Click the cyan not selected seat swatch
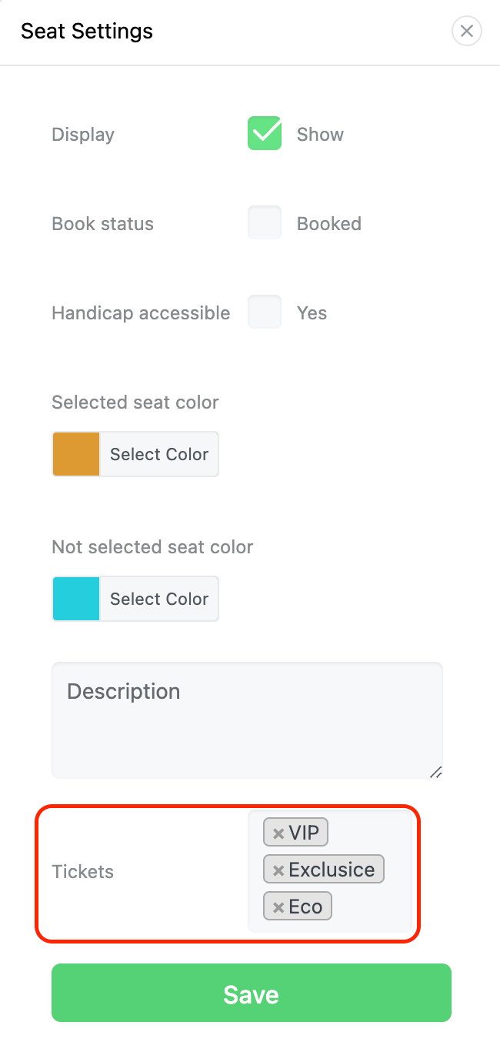 coord(76,599)
